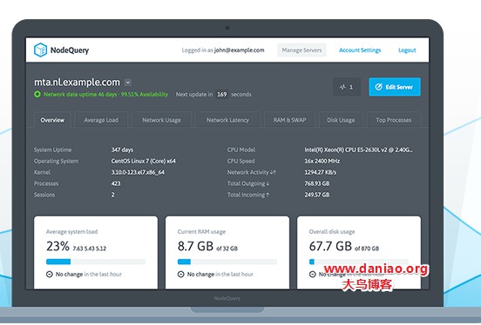Click the Average system load progress bar
Image resolution: width=481 pixels, height=325 pixels.
[96, 262]
